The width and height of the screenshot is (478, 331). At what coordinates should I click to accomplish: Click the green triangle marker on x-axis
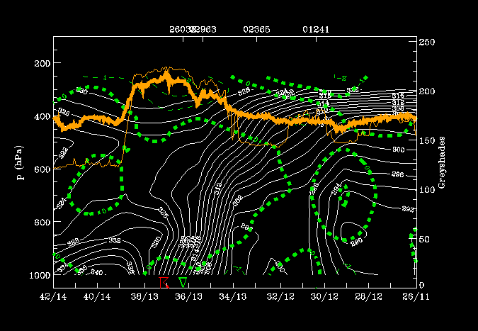coord(183,283)
